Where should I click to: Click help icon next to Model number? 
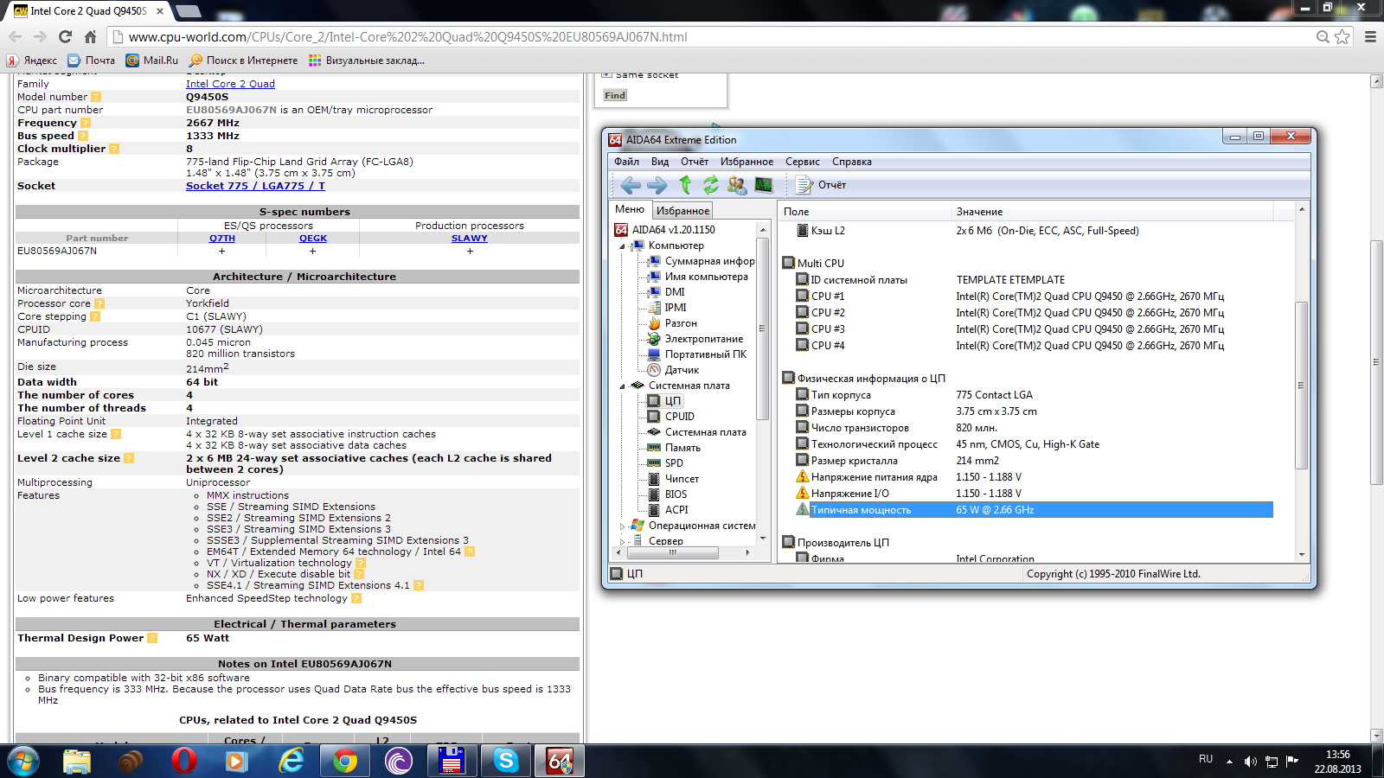pyautogui.click(x=96, y=97)
